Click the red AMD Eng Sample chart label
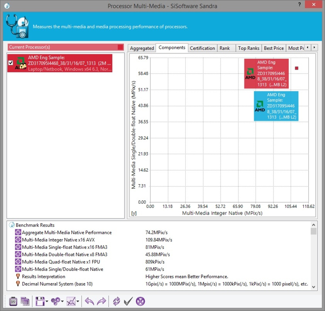Screen dimensions: 325x311 266,74
